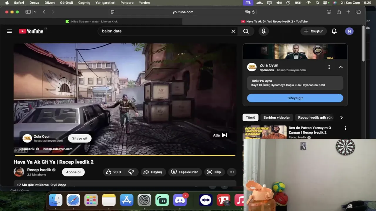Skip the ad with the Atla button
The image size is (376, 211).
tap(220, 135)
